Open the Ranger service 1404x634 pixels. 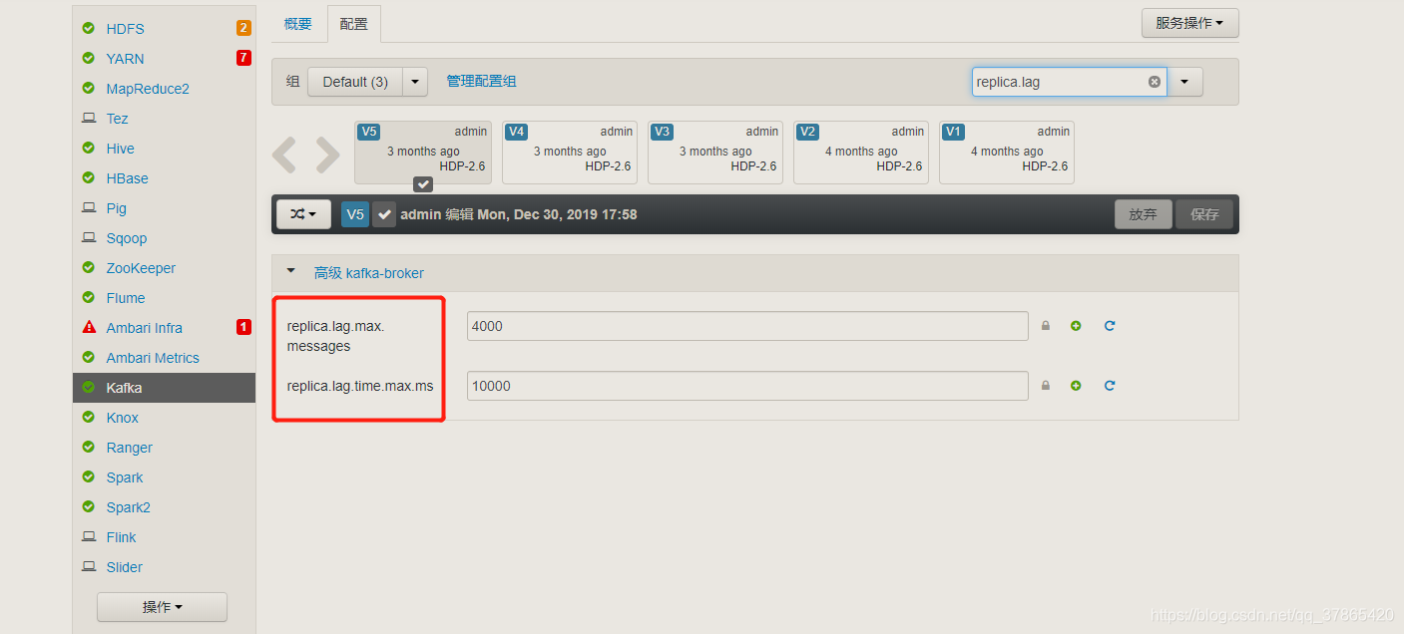(x=130, y=448)
